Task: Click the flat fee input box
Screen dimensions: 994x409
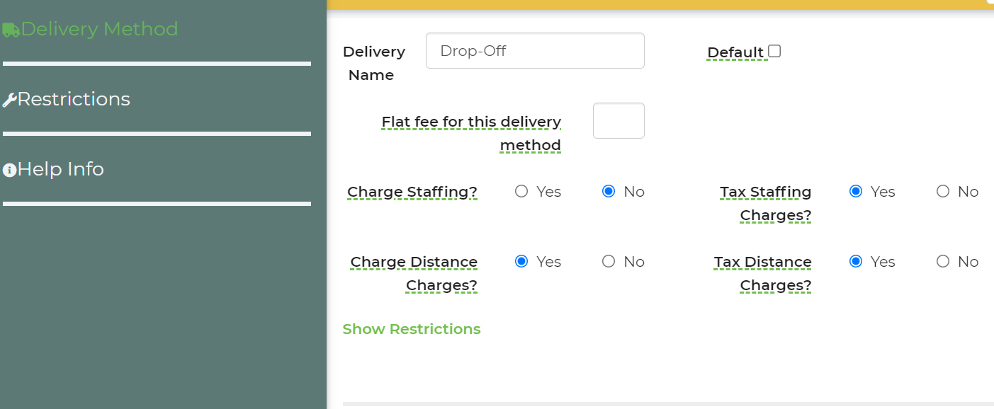Action: click(x=619, y=120)
